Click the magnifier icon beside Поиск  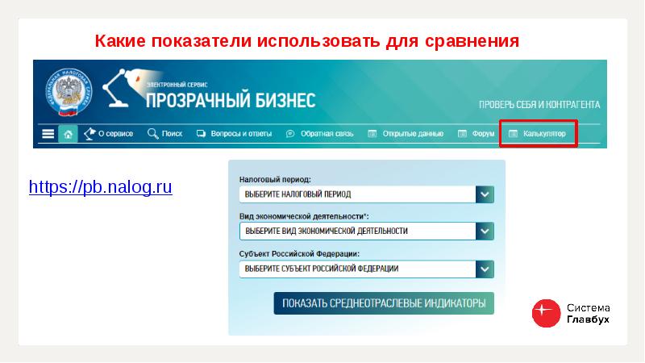[x=152, y=134]
